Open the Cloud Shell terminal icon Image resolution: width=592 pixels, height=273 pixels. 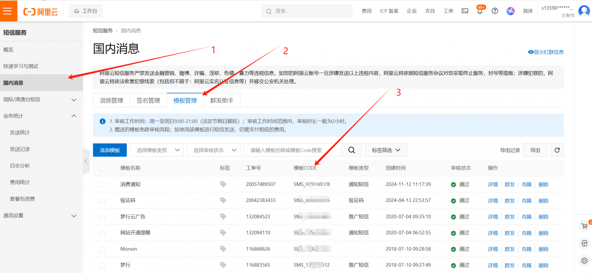point(465,11)
